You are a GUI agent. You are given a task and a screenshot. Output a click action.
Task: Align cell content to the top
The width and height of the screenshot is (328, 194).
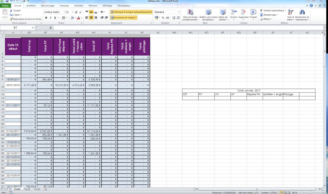[x=87, y=12]
